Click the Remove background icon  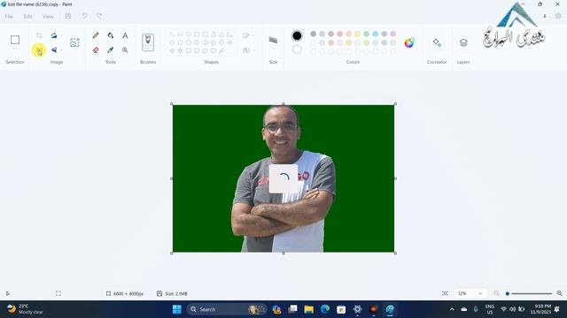(x=74, y=42)
